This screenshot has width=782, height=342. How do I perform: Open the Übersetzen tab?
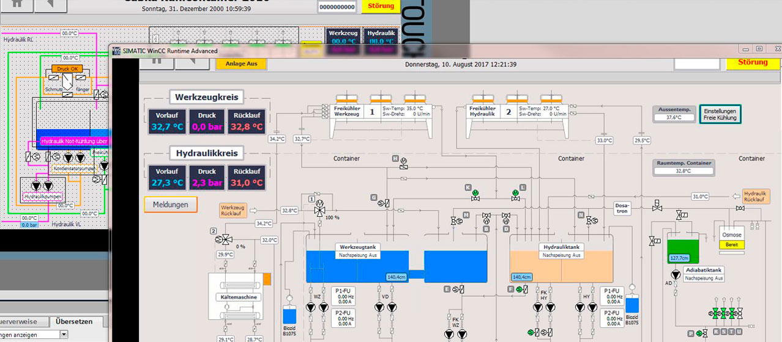coord(74,322)
